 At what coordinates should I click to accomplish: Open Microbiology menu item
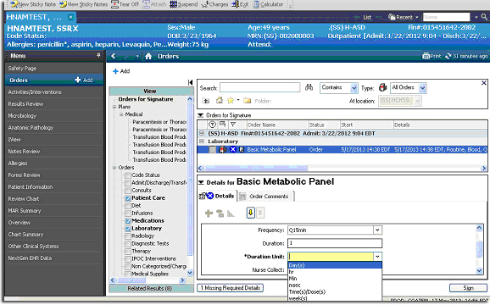pos(22,115)
